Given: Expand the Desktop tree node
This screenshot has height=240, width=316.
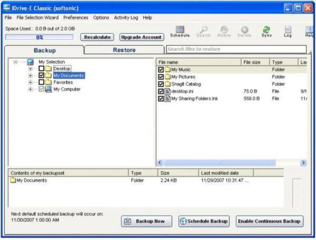Looking at the screenshot, I should [30, 69].
